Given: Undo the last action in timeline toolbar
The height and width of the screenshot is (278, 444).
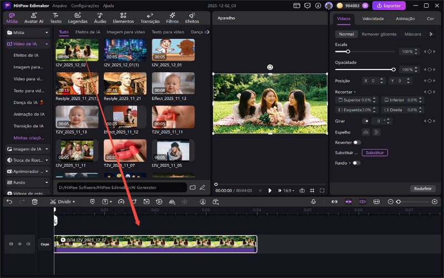Looking at the screenshot, I should coord(9,202).
